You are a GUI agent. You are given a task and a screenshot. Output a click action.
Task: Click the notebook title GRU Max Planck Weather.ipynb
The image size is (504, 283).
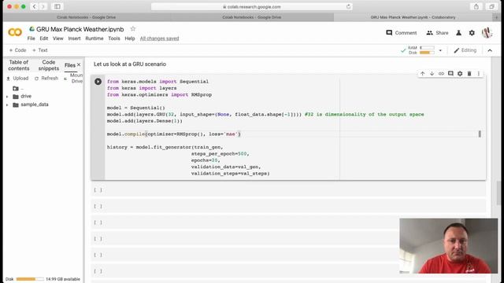pyautogui.click(x=80, y=29)
